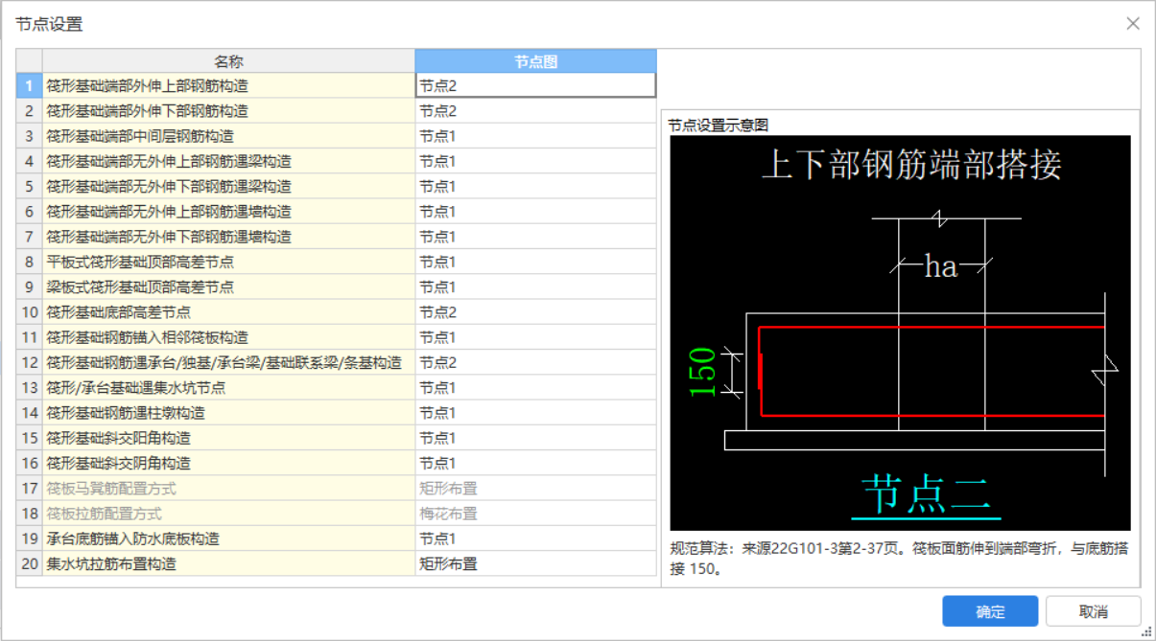Select the row 筏形基础端部中间层钢筋构造
The image size is (1156, 641).
point(228,136)
